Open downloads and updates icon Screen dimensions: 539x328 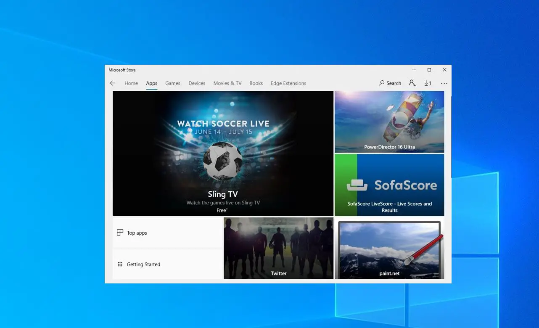(x=428, y=83)
